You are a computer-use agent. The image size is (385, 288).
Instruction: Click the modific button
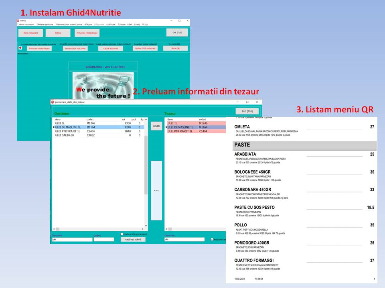[x=156, y=126]
